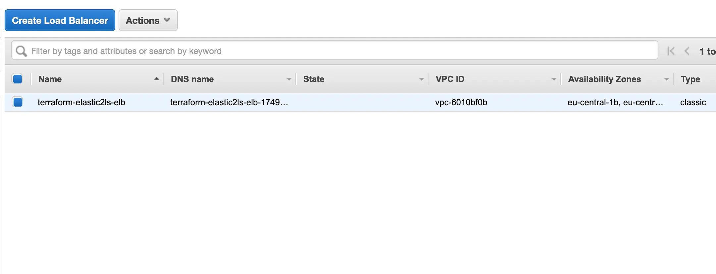Click the Type column header

tap(690, 79)
